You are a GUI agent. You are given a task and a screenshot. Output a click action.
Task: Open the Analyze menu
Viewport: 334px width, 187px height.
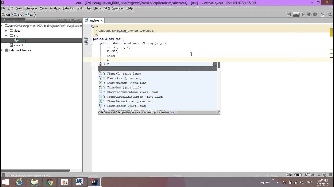coord(55,8)
